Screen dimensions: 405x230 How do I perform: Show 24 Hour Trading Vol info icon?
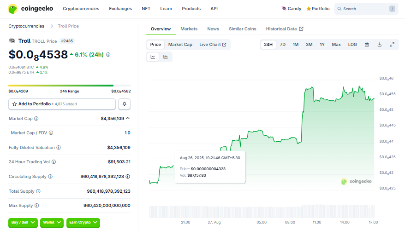54,162
